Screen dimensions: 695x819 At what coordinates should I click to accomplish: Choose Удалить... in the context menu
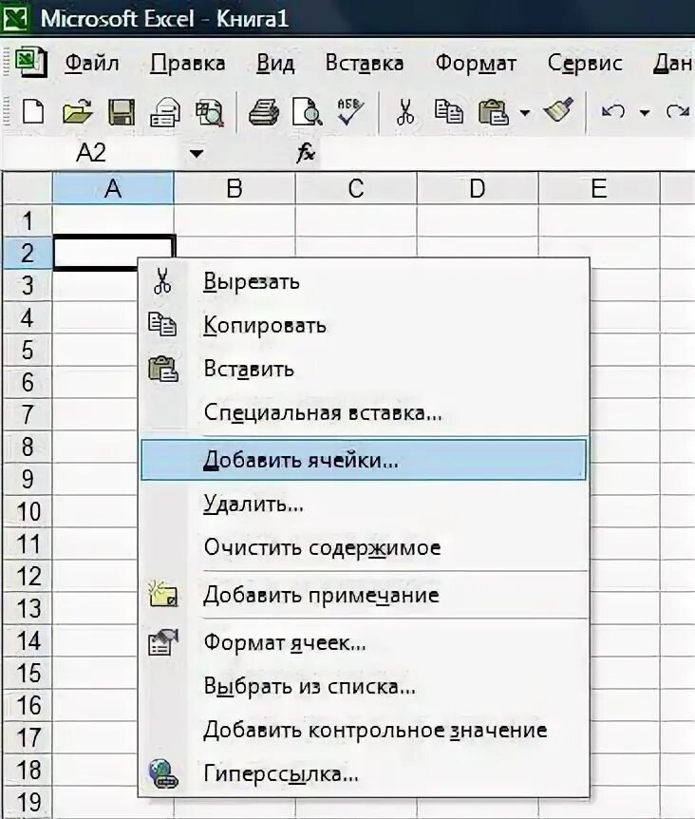point(364,505)
